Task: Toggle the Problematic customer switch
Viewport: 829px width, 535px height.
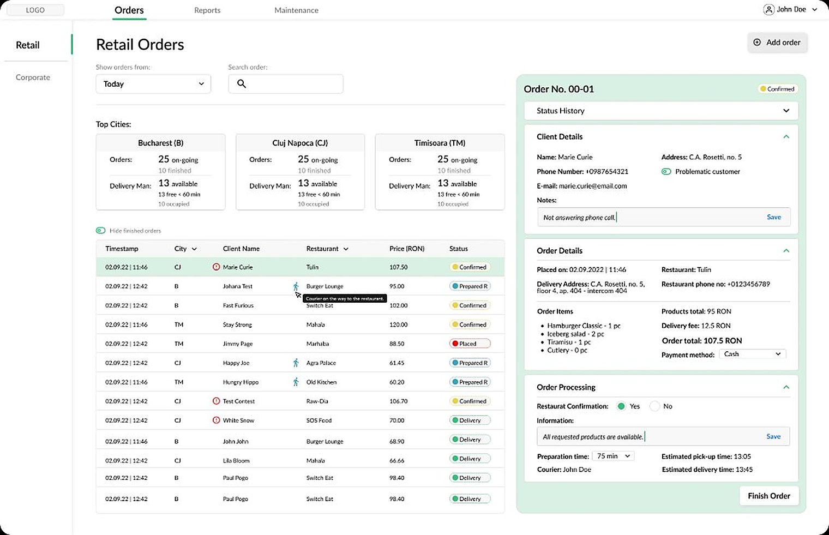Action: point(666,171)
